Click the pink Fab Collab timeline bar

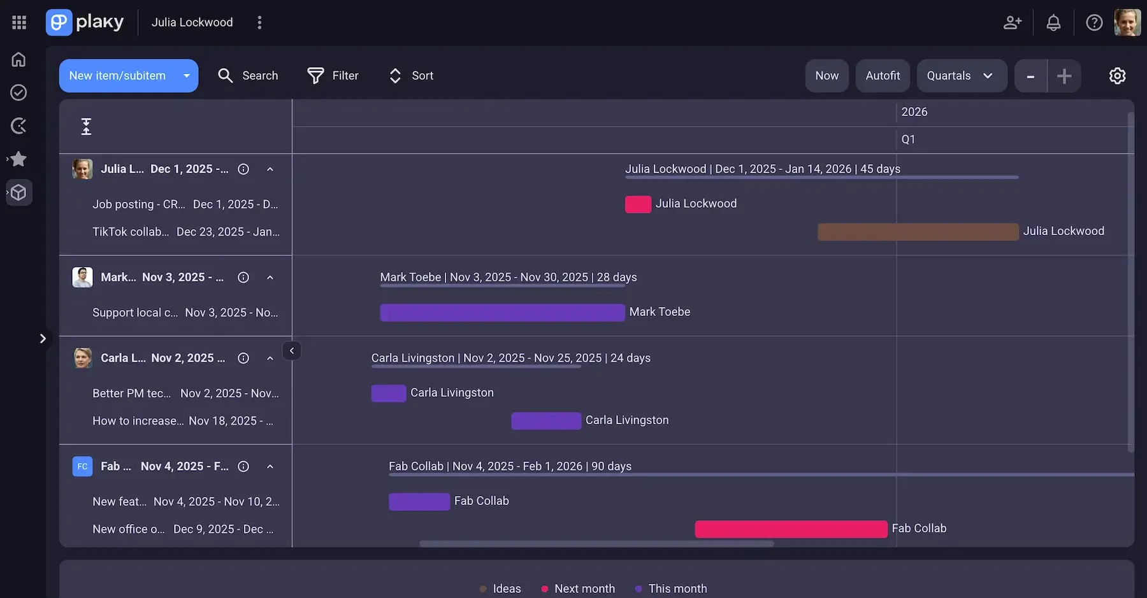point(791,529)
